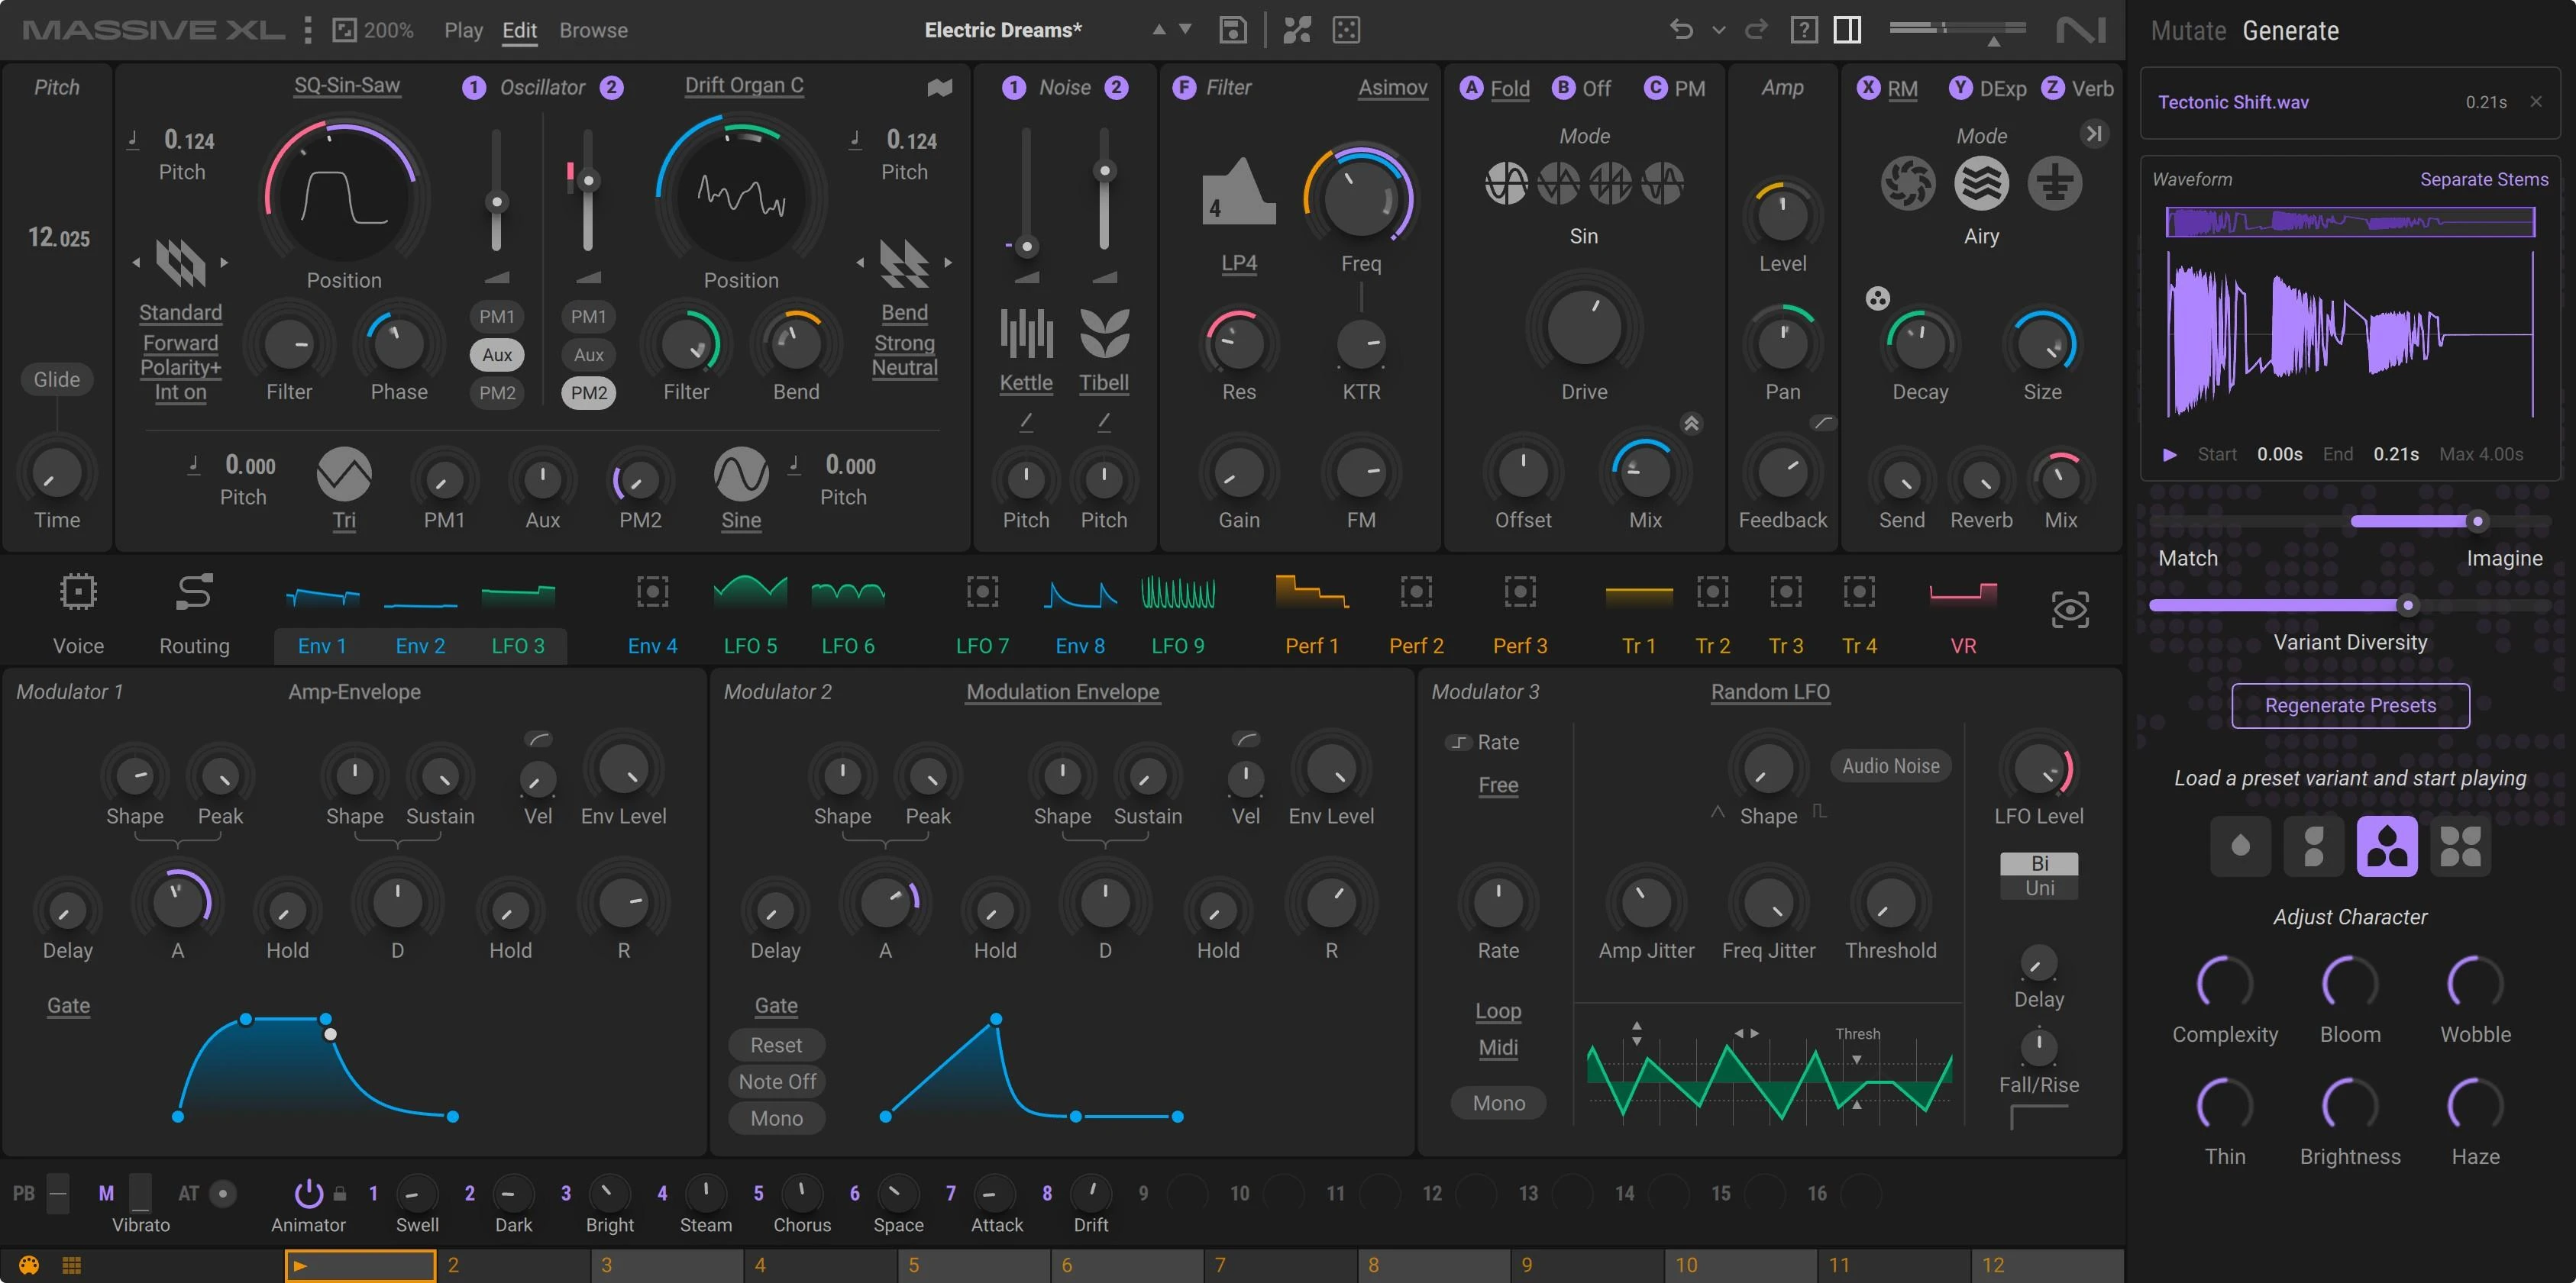Open the Drift Organ C wavetable selector
Image resolution: width=2576 pixels, height=1283 pixels.
pyautogui.click(x=744, y=86)
